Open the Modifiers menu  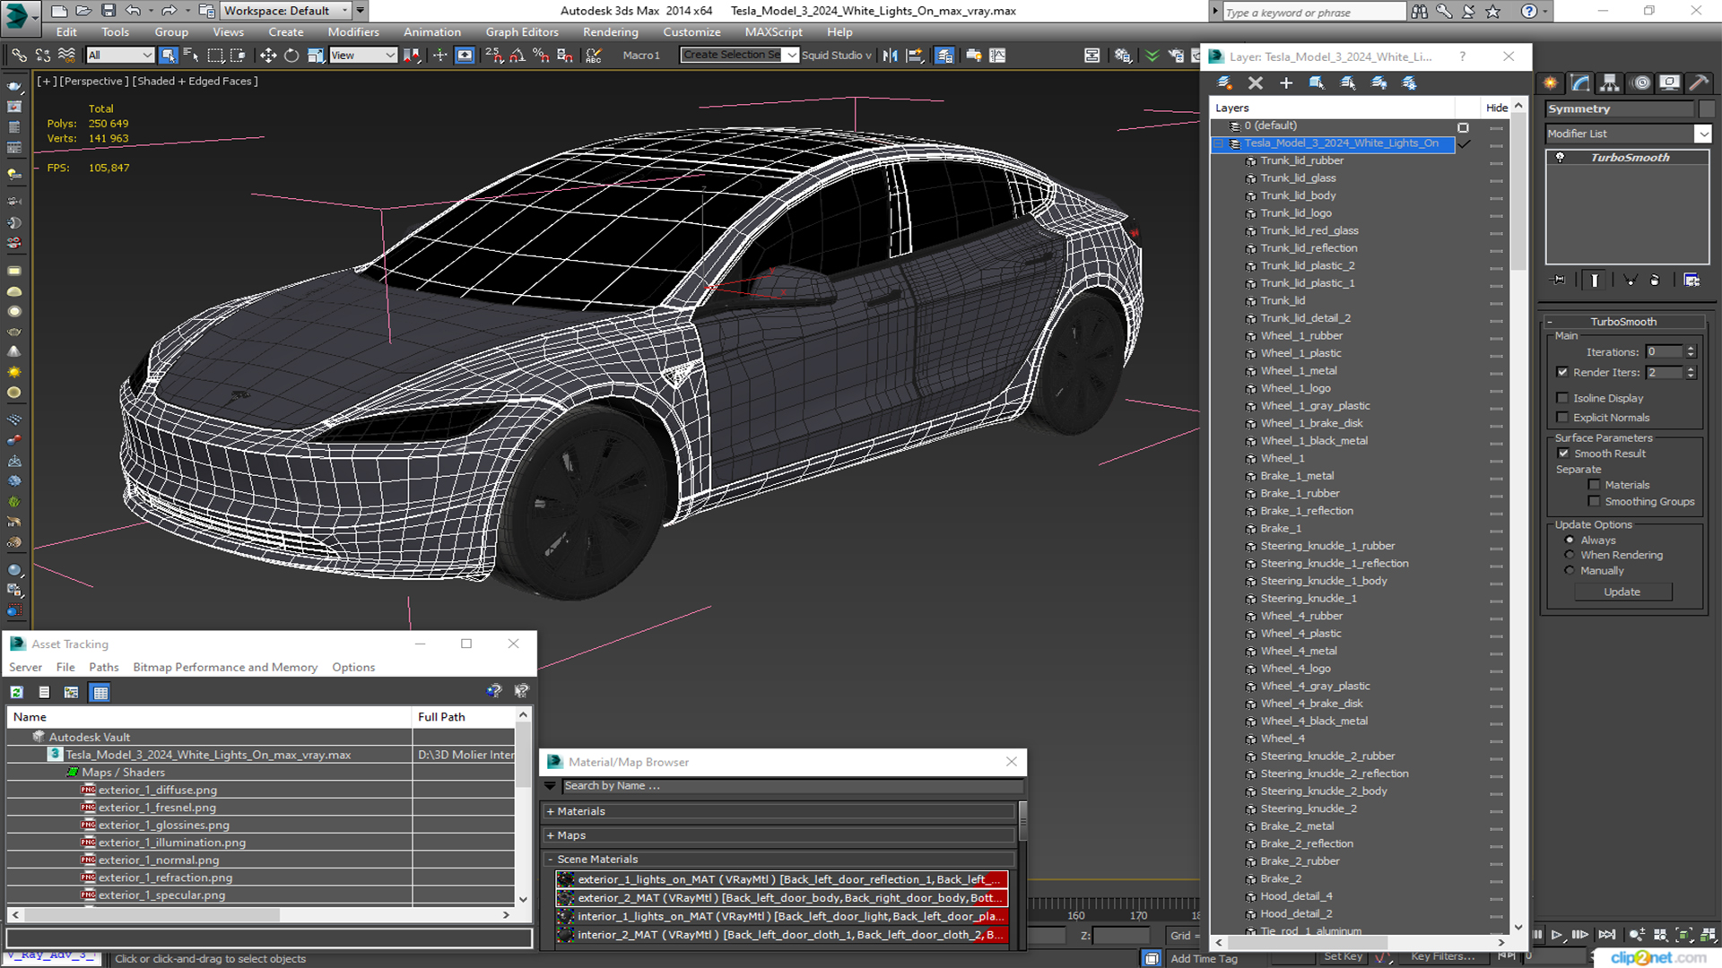pyautogui.click(x=353, y=32)
